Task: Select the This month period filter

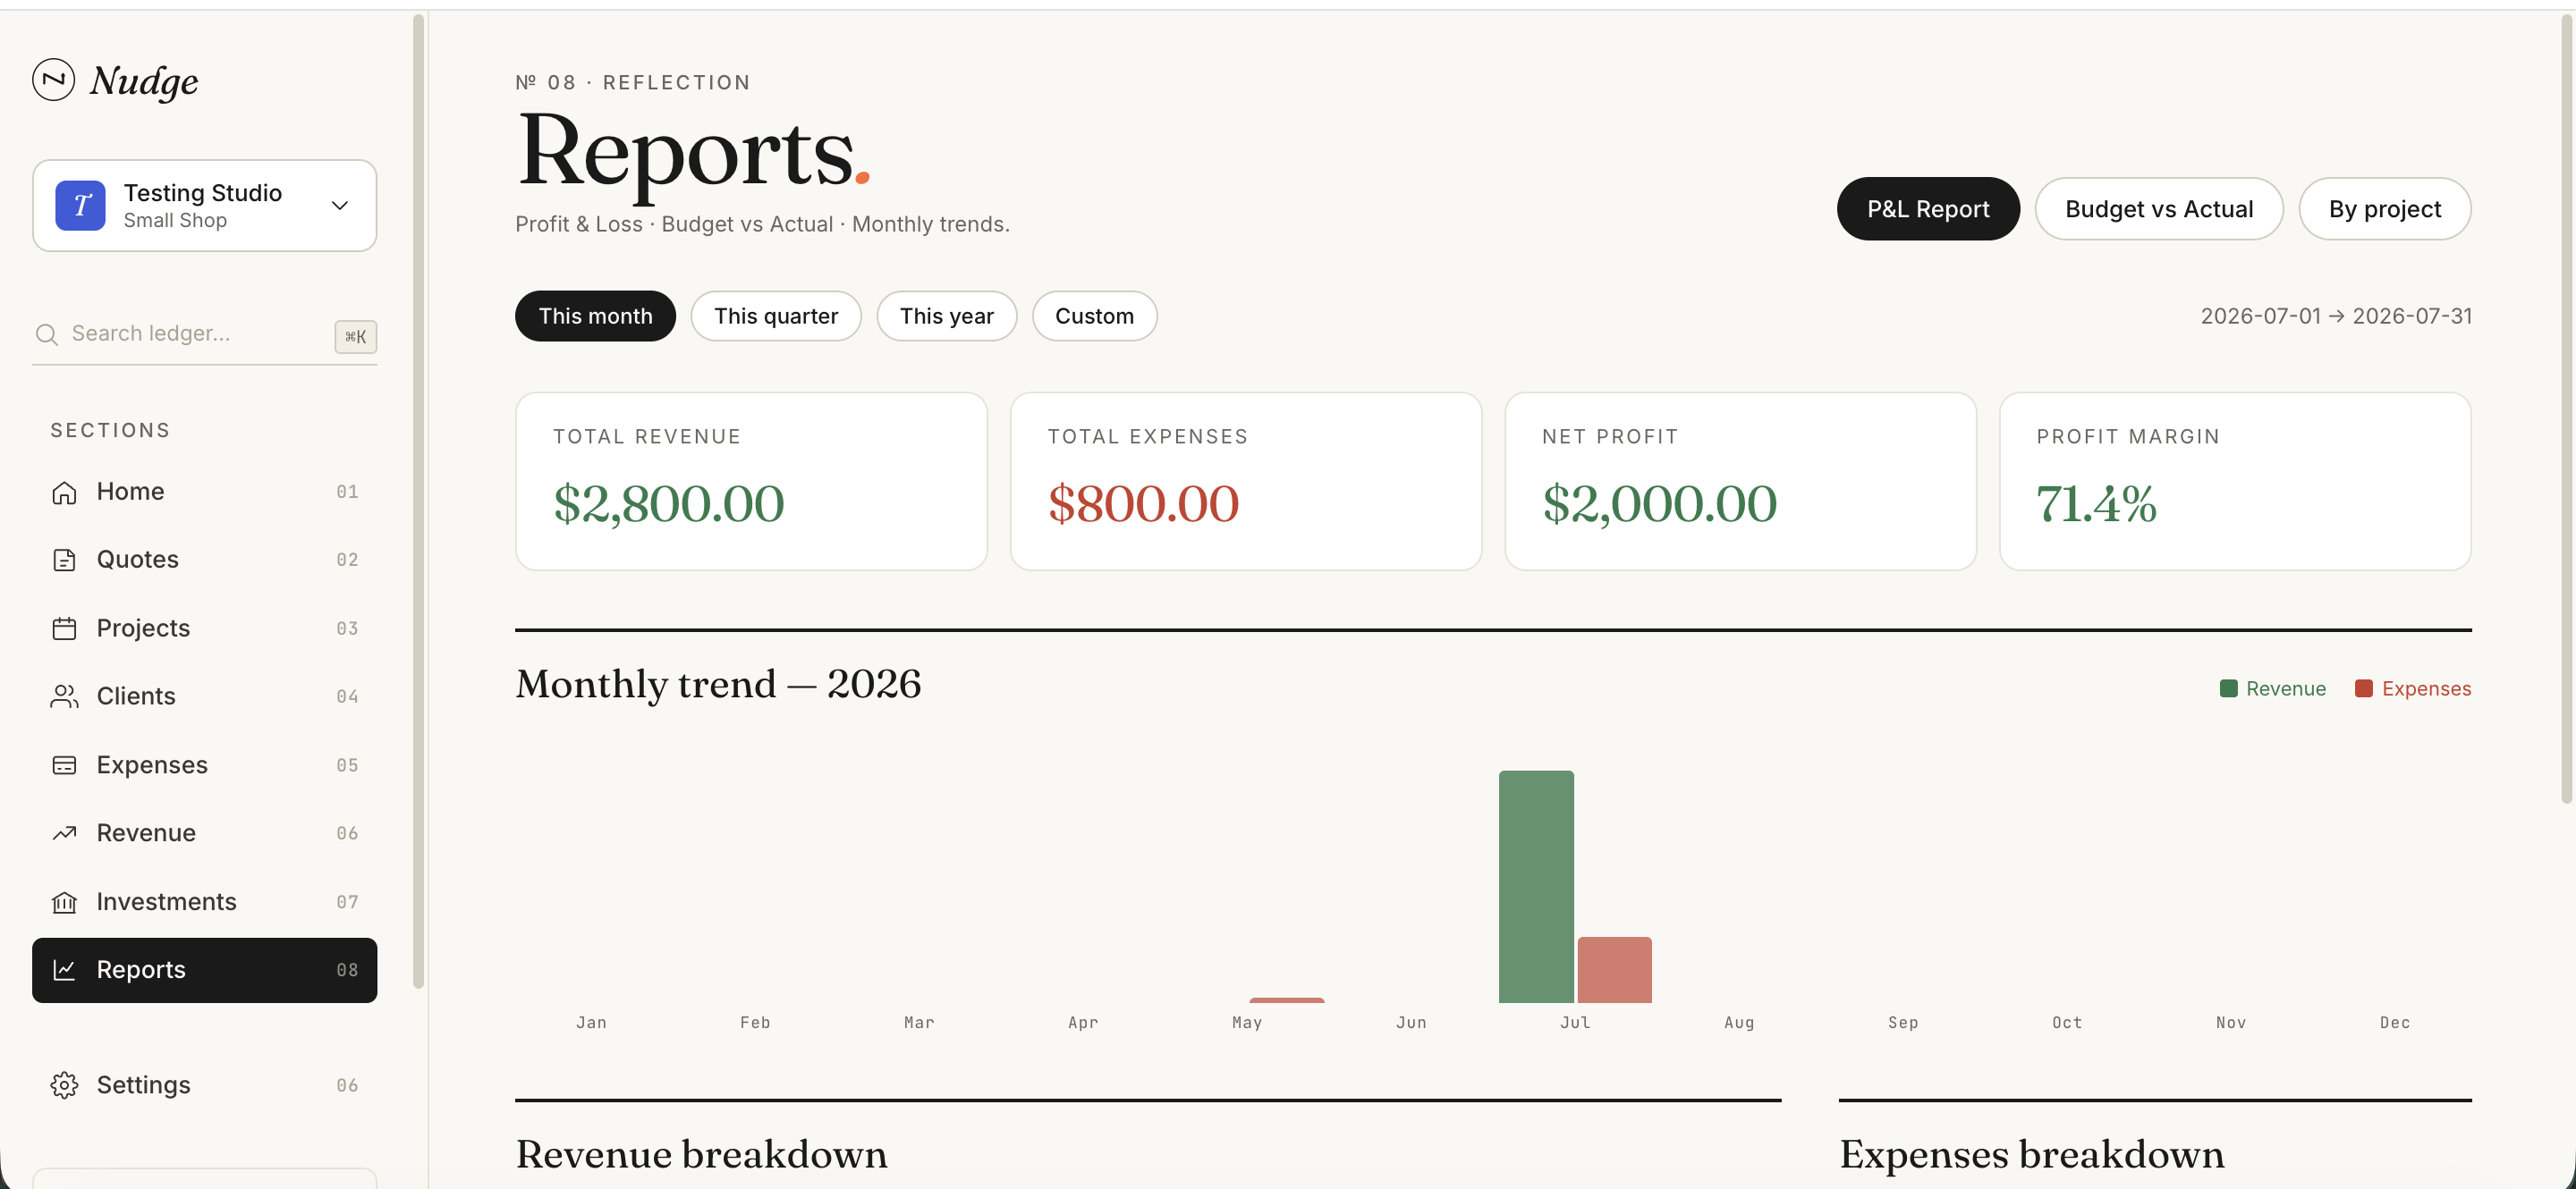Action: 595,316
